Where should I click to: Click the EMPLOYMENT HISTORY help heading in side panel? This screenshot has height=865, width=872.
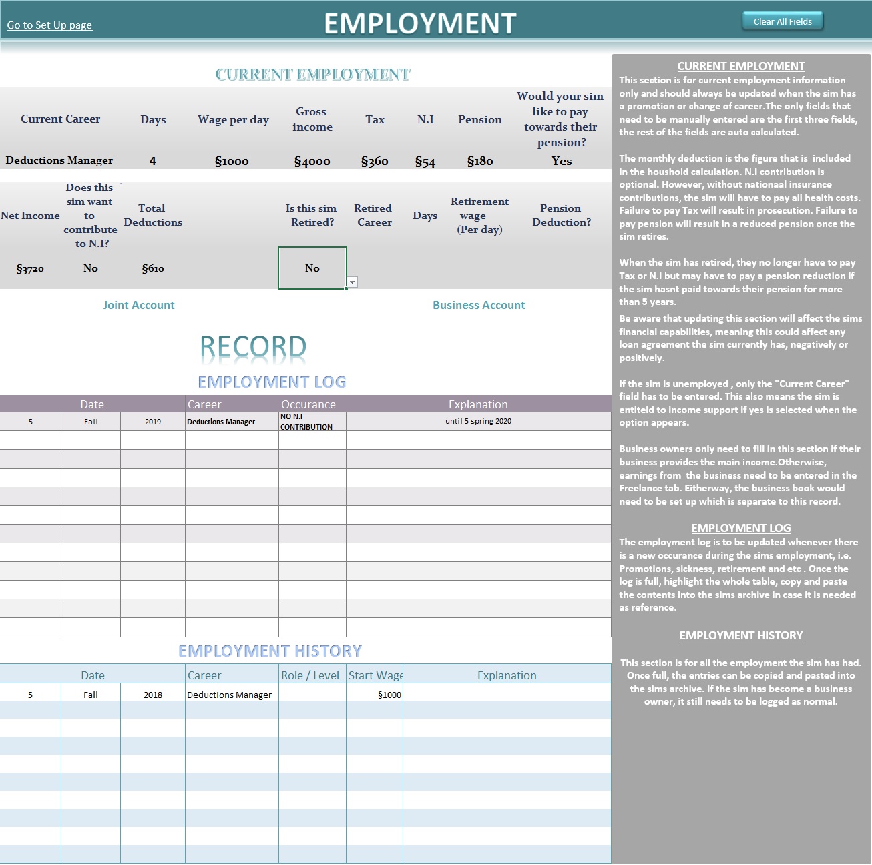point(741,635)
